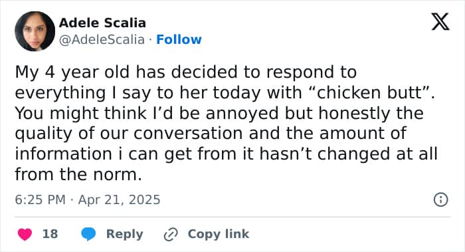Image resolution: width=465 pixels, height=252 pixels.
Task: Click the phrase 'from the norm.'
Action: point(78,174)
